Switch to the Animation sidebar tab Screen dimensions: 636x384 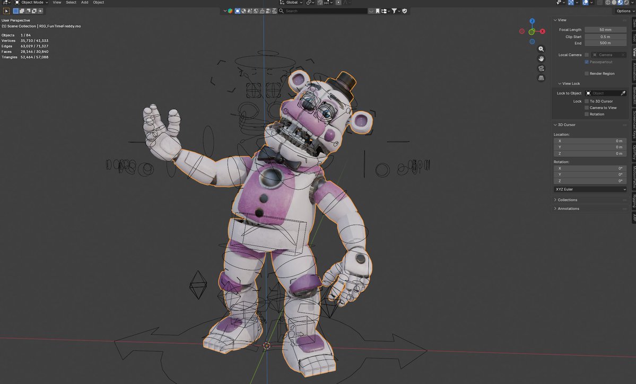point(634,72)
